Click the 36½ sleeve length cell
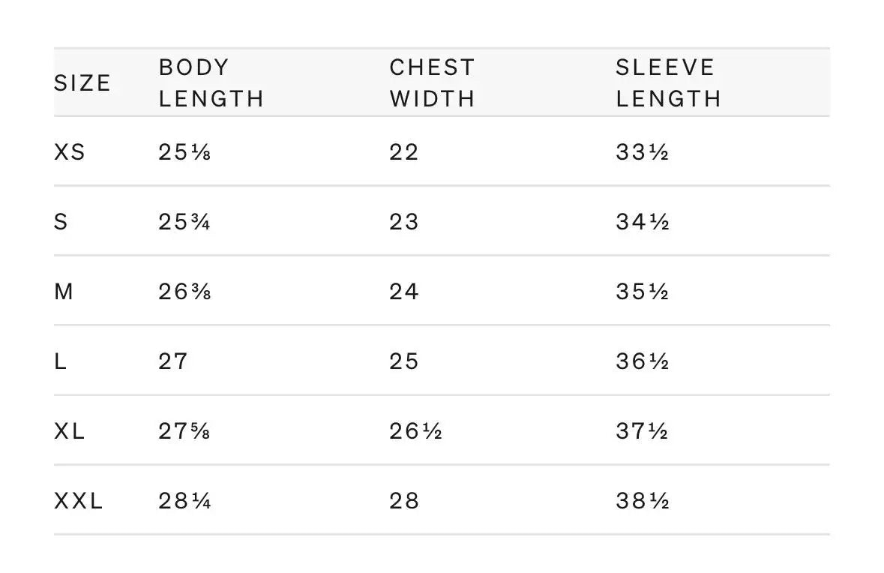884x573 pixels. pos(642,361)
